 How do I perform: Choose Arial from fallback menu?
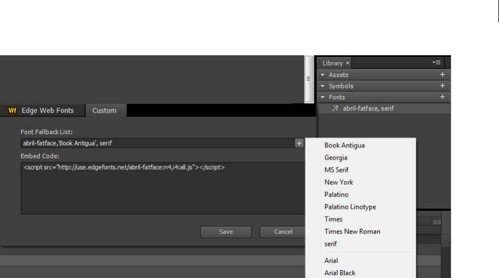[331, 261]
